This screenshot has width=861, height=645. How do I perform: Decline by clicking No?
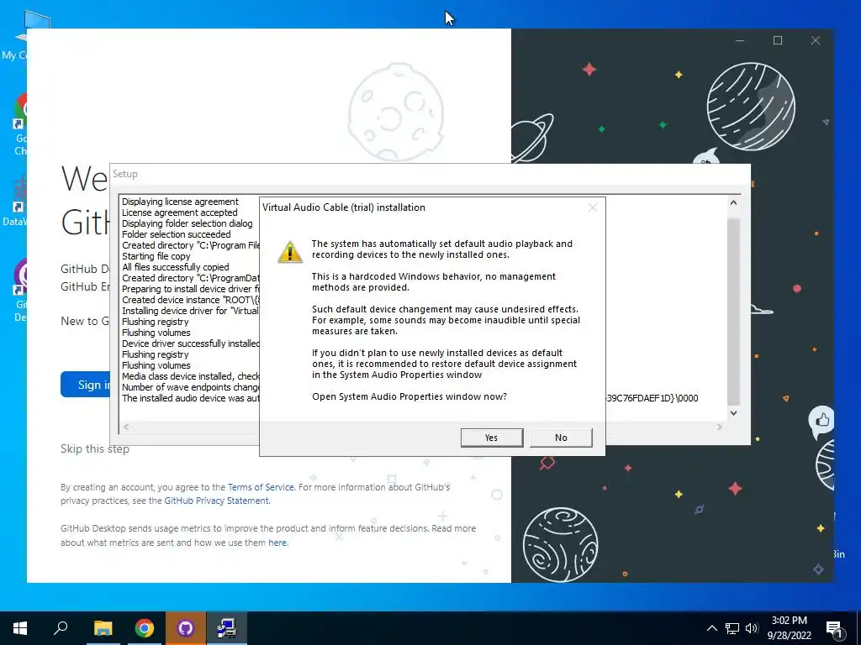tap(561, 438)
